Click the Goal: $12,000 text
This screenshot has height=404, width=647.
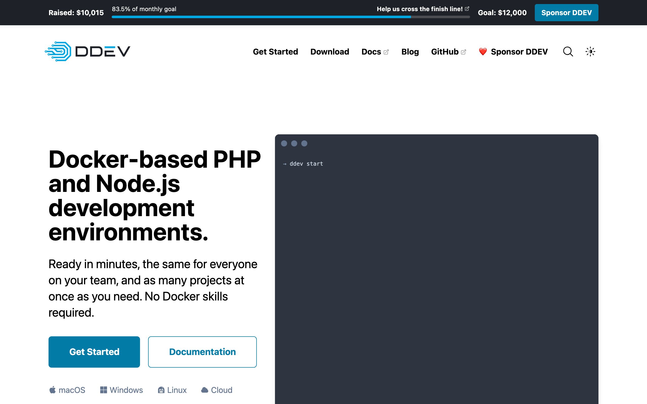[502, 13]
